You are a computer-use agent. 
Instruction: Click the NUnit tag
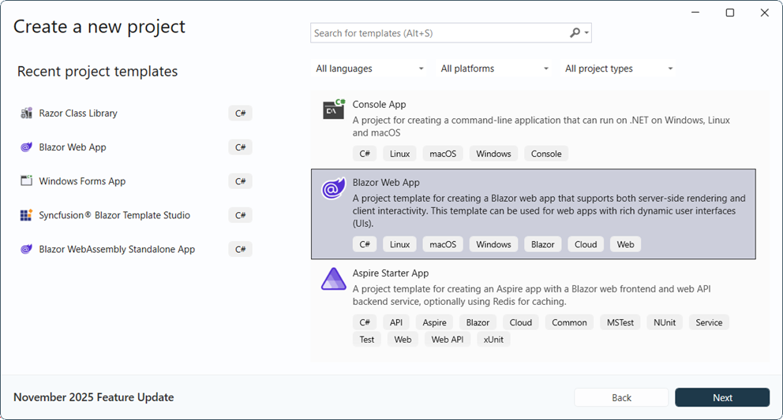pos(664,322)
